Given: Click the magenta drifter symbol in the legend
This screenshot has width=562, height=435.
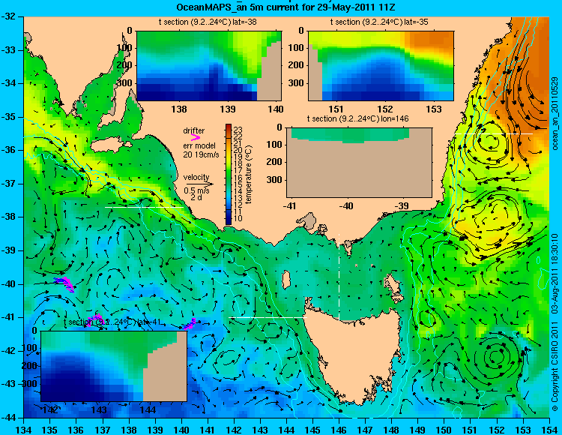Looking at the screenshot, I should (196, 137).
